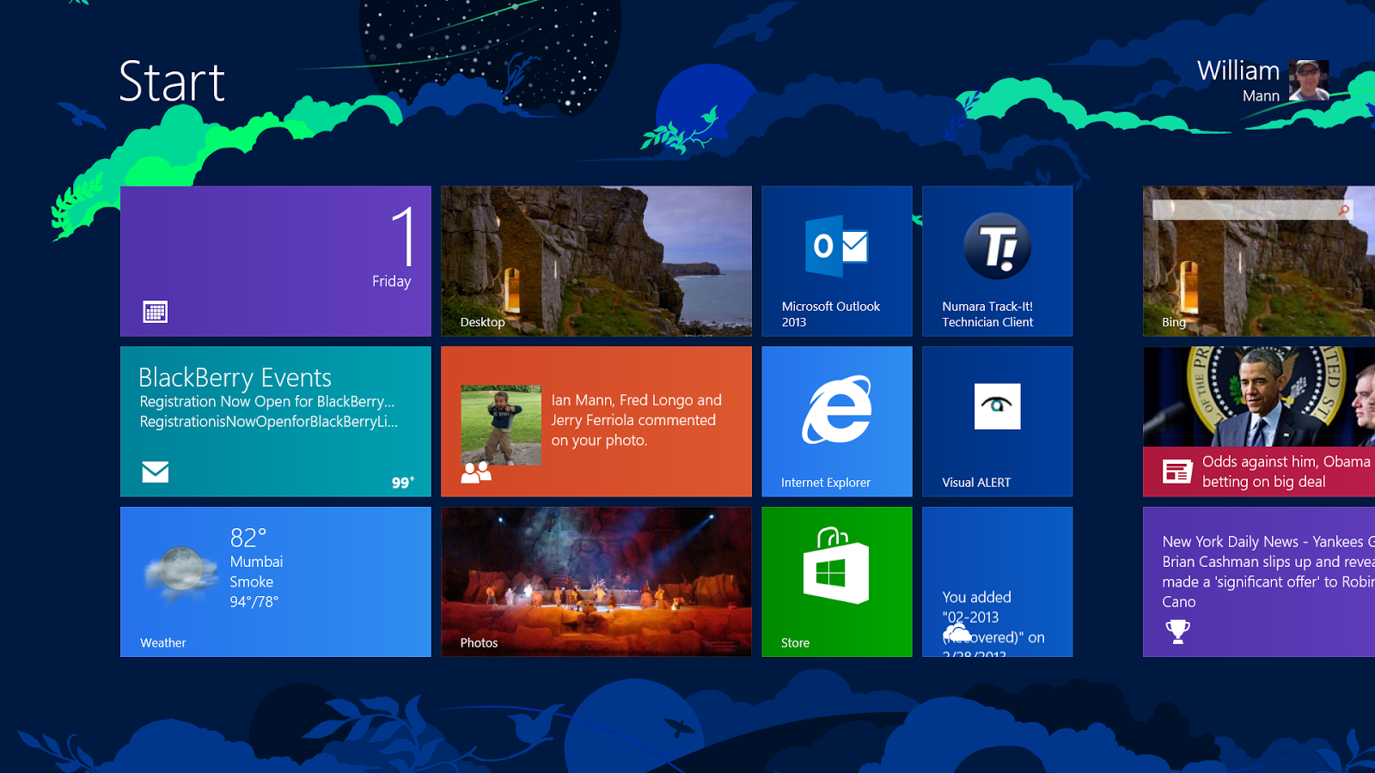The image size is (1375, 773).
Task: Click the 82° temperature reading
Action: [248, 539]
